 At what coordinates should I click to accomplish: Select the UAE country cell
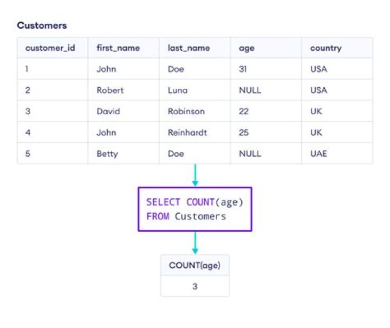(x=319, y=154)
